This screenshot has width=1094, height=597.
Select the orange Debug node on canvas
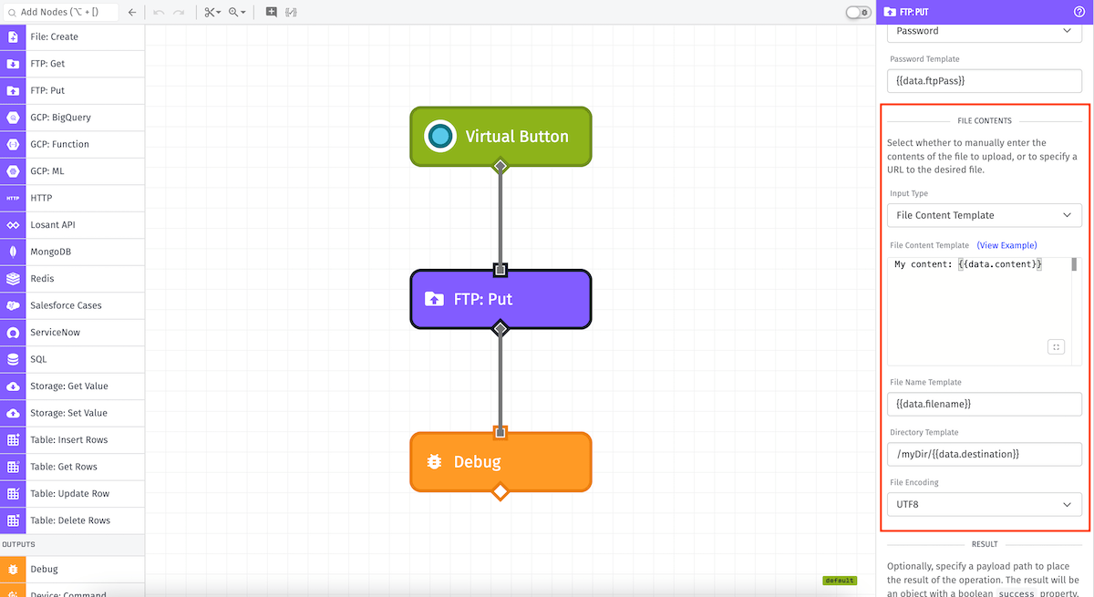pyautogui.click(x=501, y=462)
